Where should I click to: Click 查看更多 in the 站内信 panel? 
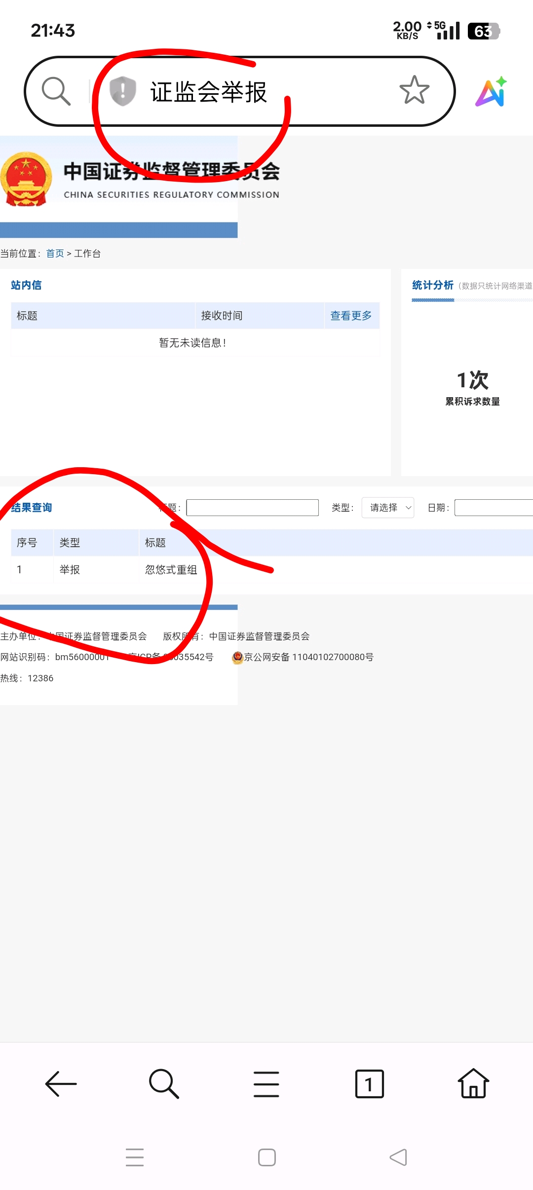[x=351, y=316]
